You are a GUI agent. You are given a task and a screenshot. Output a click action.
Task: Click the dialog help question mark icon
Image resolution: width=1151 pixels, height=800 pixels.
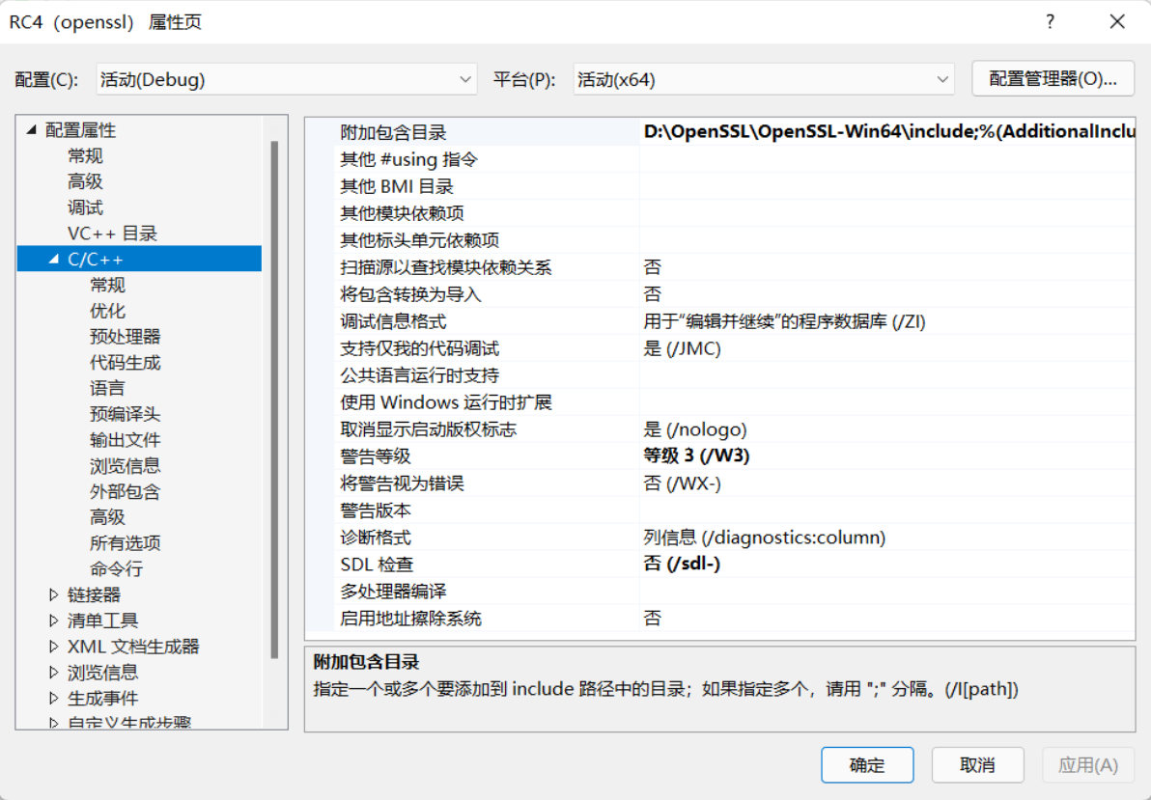(x=1049, y=20)
